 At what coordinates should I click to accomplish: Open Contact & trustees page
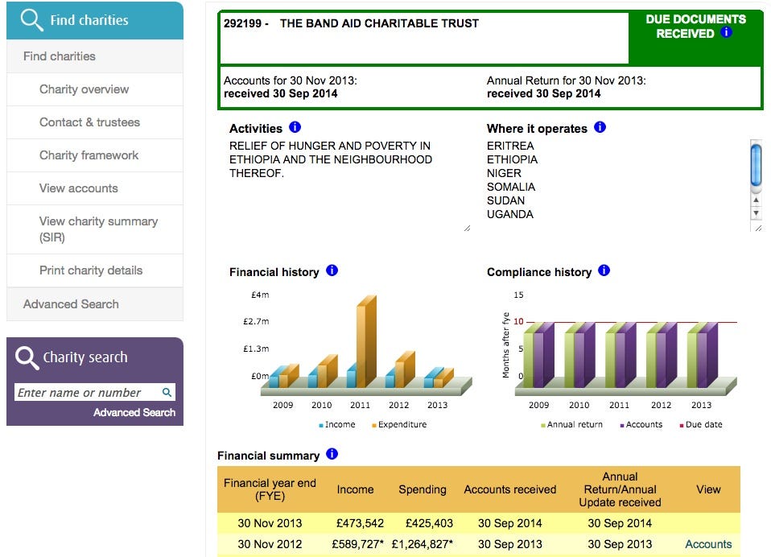click(95, 122)
